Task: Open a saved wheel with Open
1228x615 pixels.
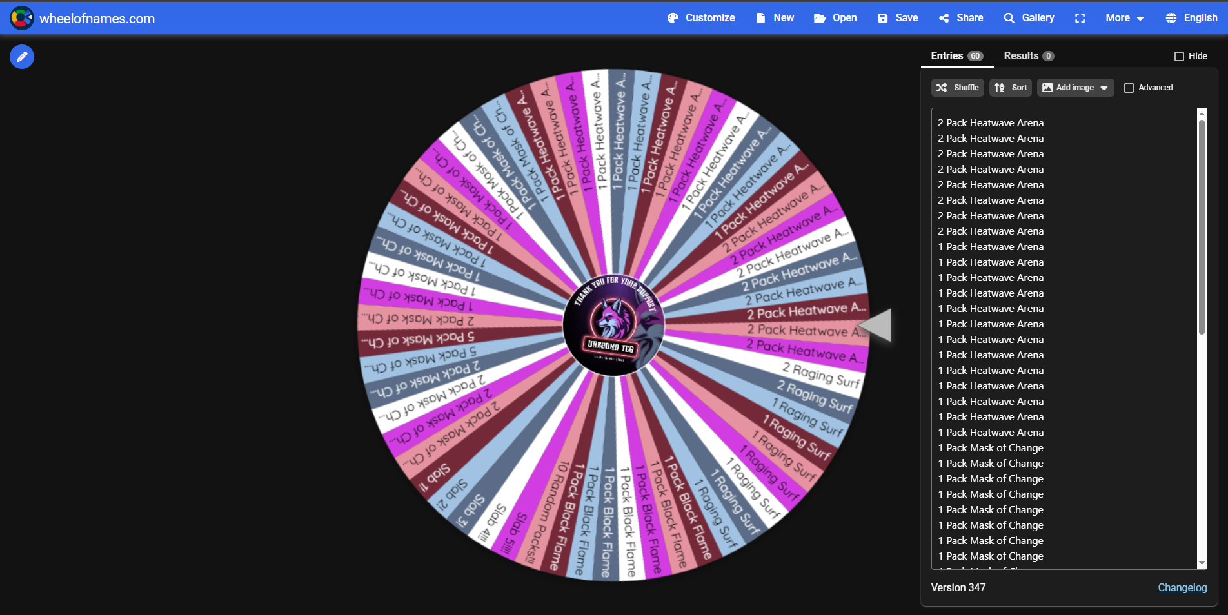Action: (835, 18)
